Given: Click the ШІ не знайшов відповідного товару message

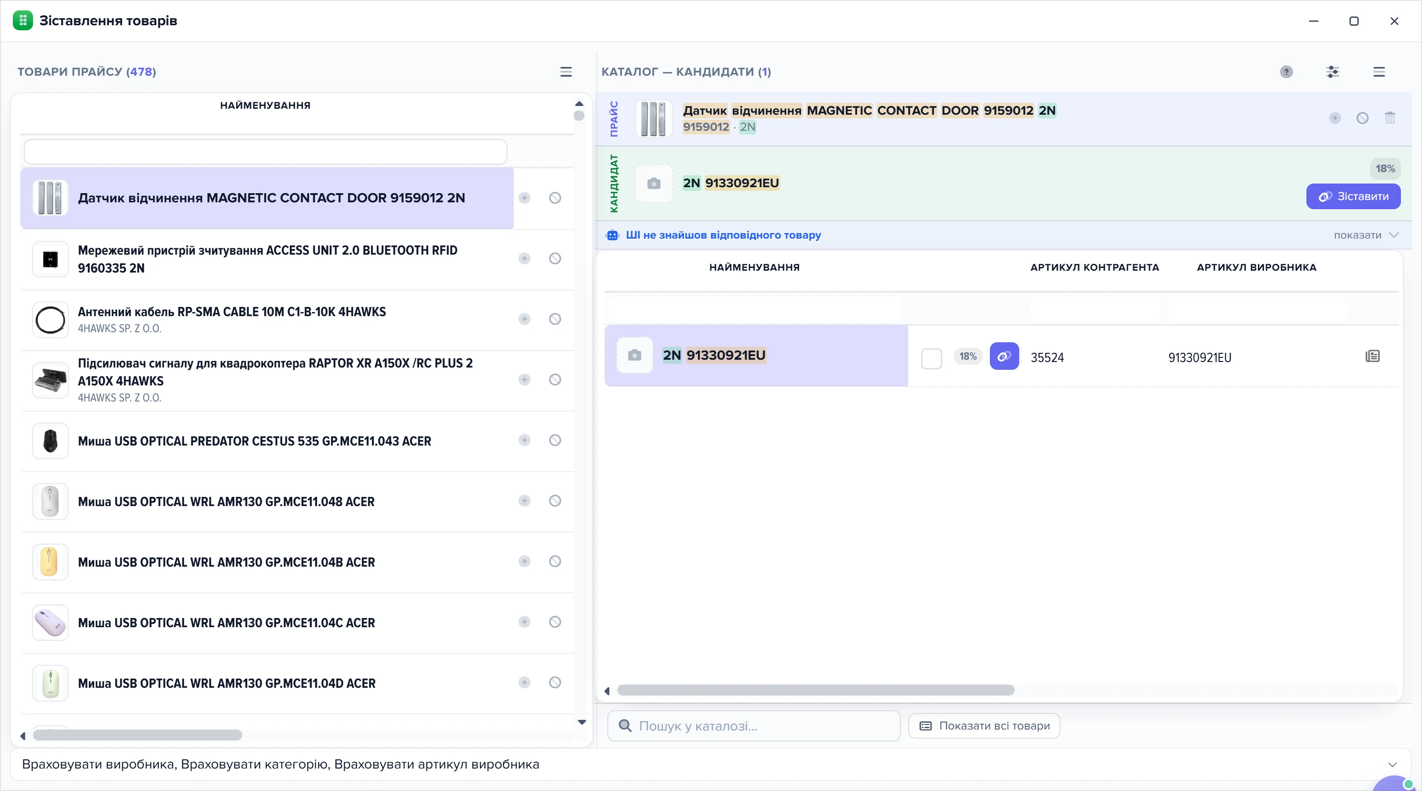Looking at the screenshot, I should coord(723,235).
